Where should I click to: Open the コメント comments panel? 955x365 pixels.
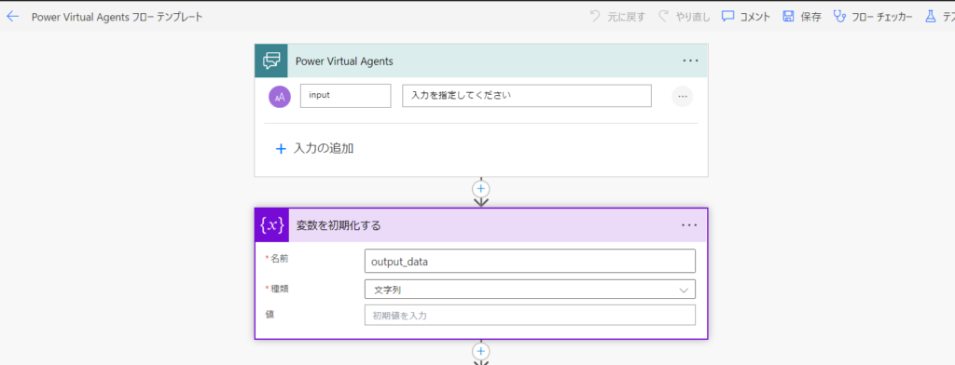coord(746,17)
